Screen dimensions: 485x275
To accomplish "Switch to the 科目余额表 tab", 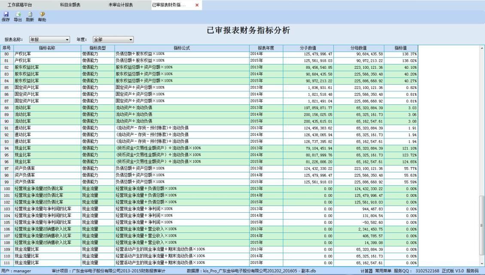I will [70, 5].
